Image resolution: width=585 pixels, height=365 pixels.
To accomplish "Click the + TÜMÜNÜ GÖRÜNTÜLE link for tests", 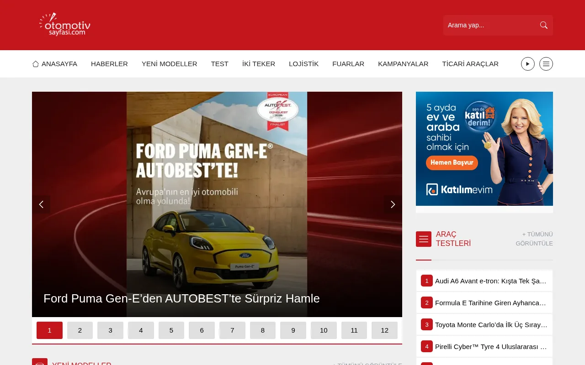I will pos(534,239).
